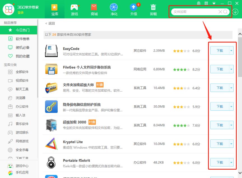This screenshot has width=242, height=178.
Task: Open the 净化 (Cleanup) tool icon
Action: (x=113, y=9)
